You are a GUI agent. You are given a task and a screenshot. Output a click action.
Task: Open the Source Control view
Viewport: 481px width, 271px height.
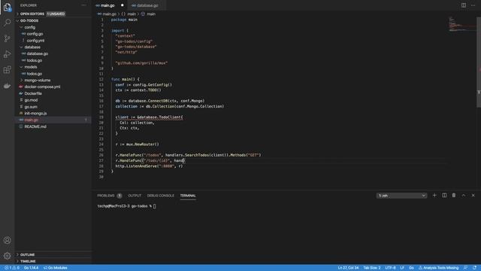pos(8,38)
